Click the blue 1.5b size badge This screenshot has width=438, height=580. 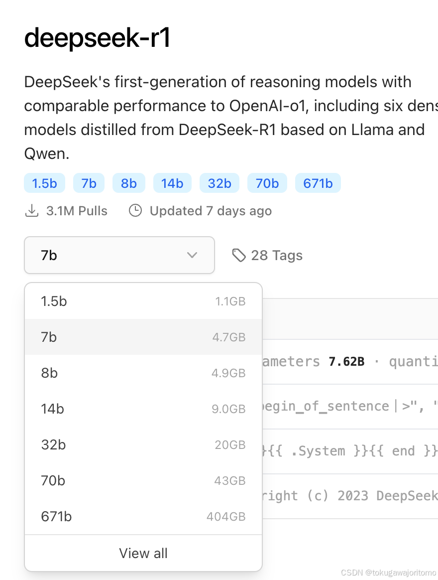point(44,183)
